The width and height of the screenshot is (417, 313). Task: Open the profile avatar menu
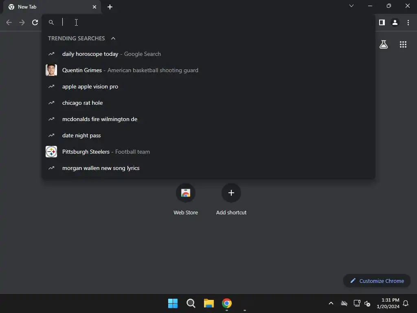(x=395, y=23)
